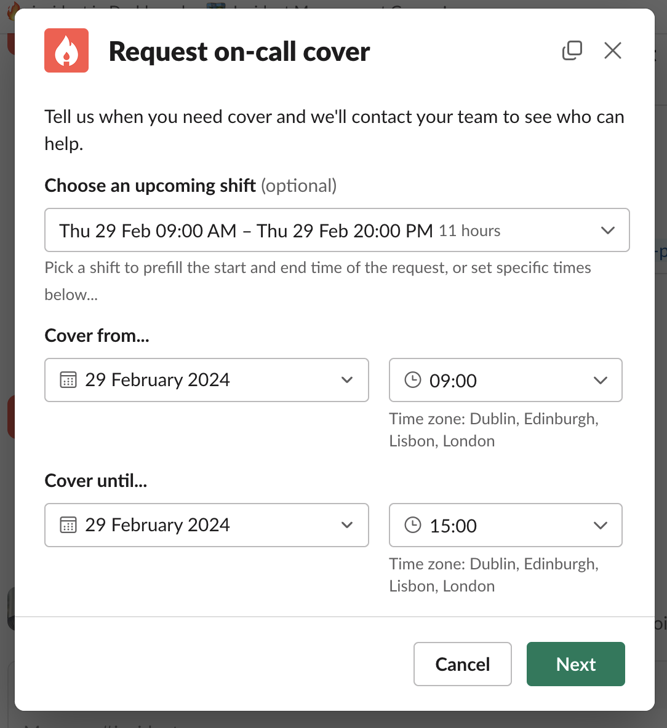Close the Request on-call cover dialog
Screen dimensions: 667x728
pyautogui.click(x=613, y=50)
